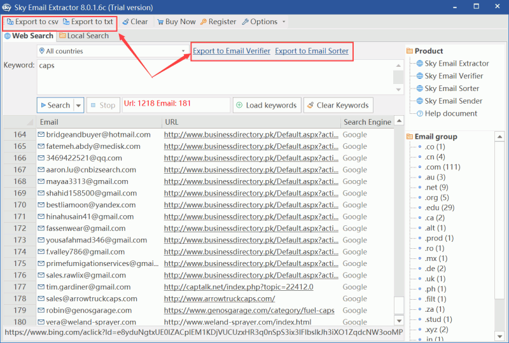Click the envelope icon for bridgeandbuyer@hotmail.com
The width and height of the screenshot is (509, 343).
click(41, 134)
